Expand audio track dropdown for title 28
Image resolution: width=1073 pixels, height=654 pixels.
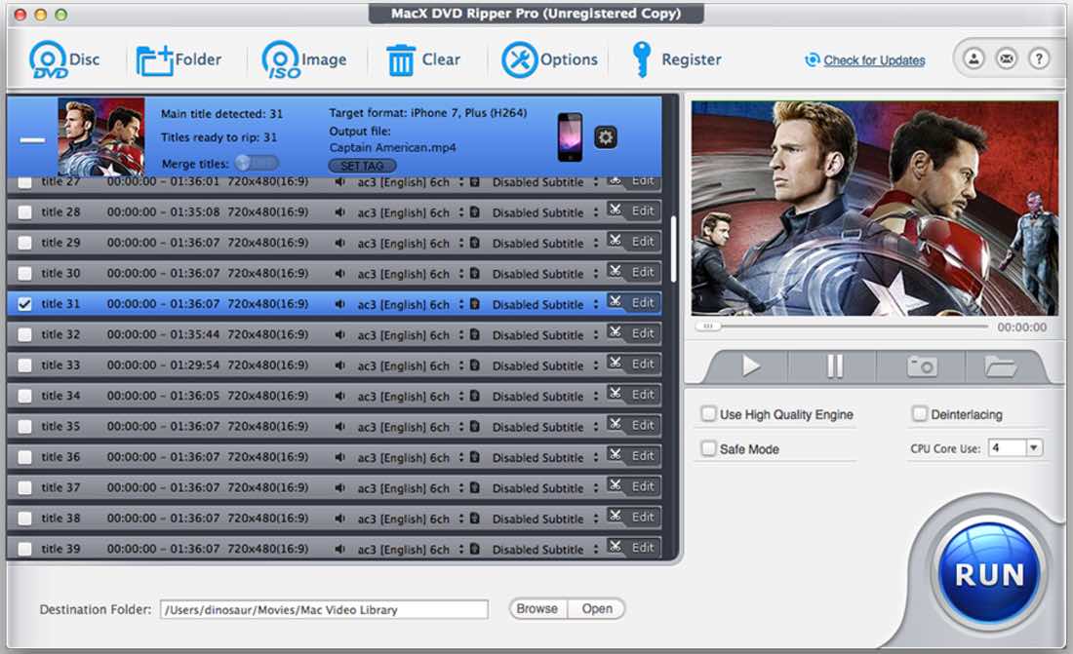[x=459, y=212]
